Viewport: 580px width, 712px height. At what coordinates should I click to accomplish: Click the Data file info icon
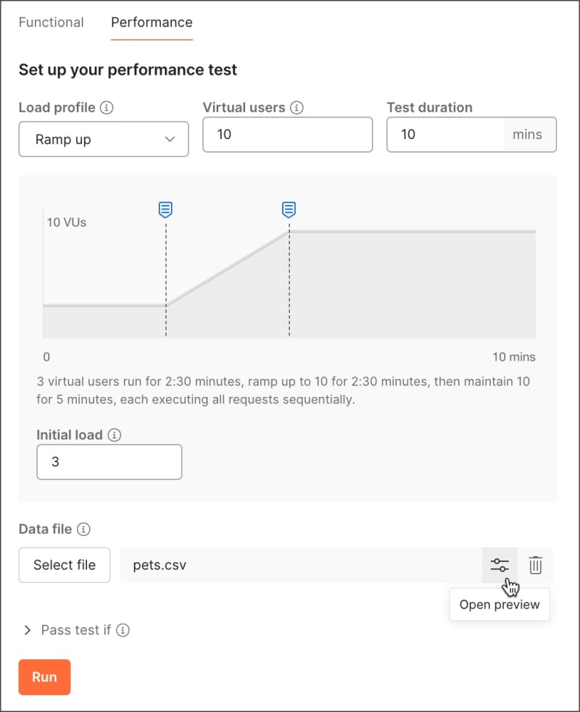point(83,529)
